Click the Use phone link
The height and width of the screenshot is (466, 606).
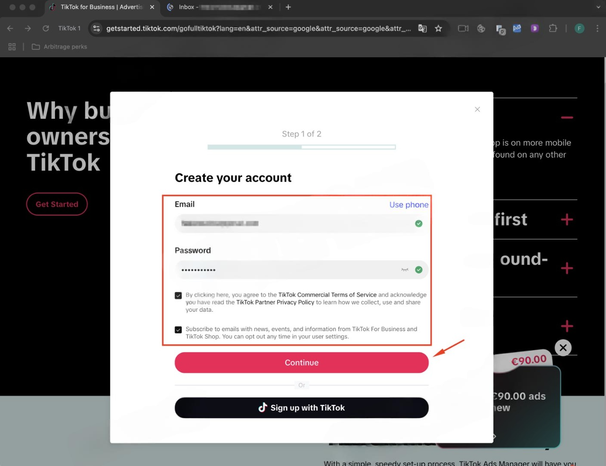409,205
